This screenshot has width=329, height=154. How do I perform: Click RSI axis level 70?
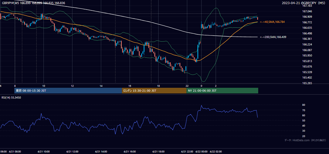[x=304, y=110]
